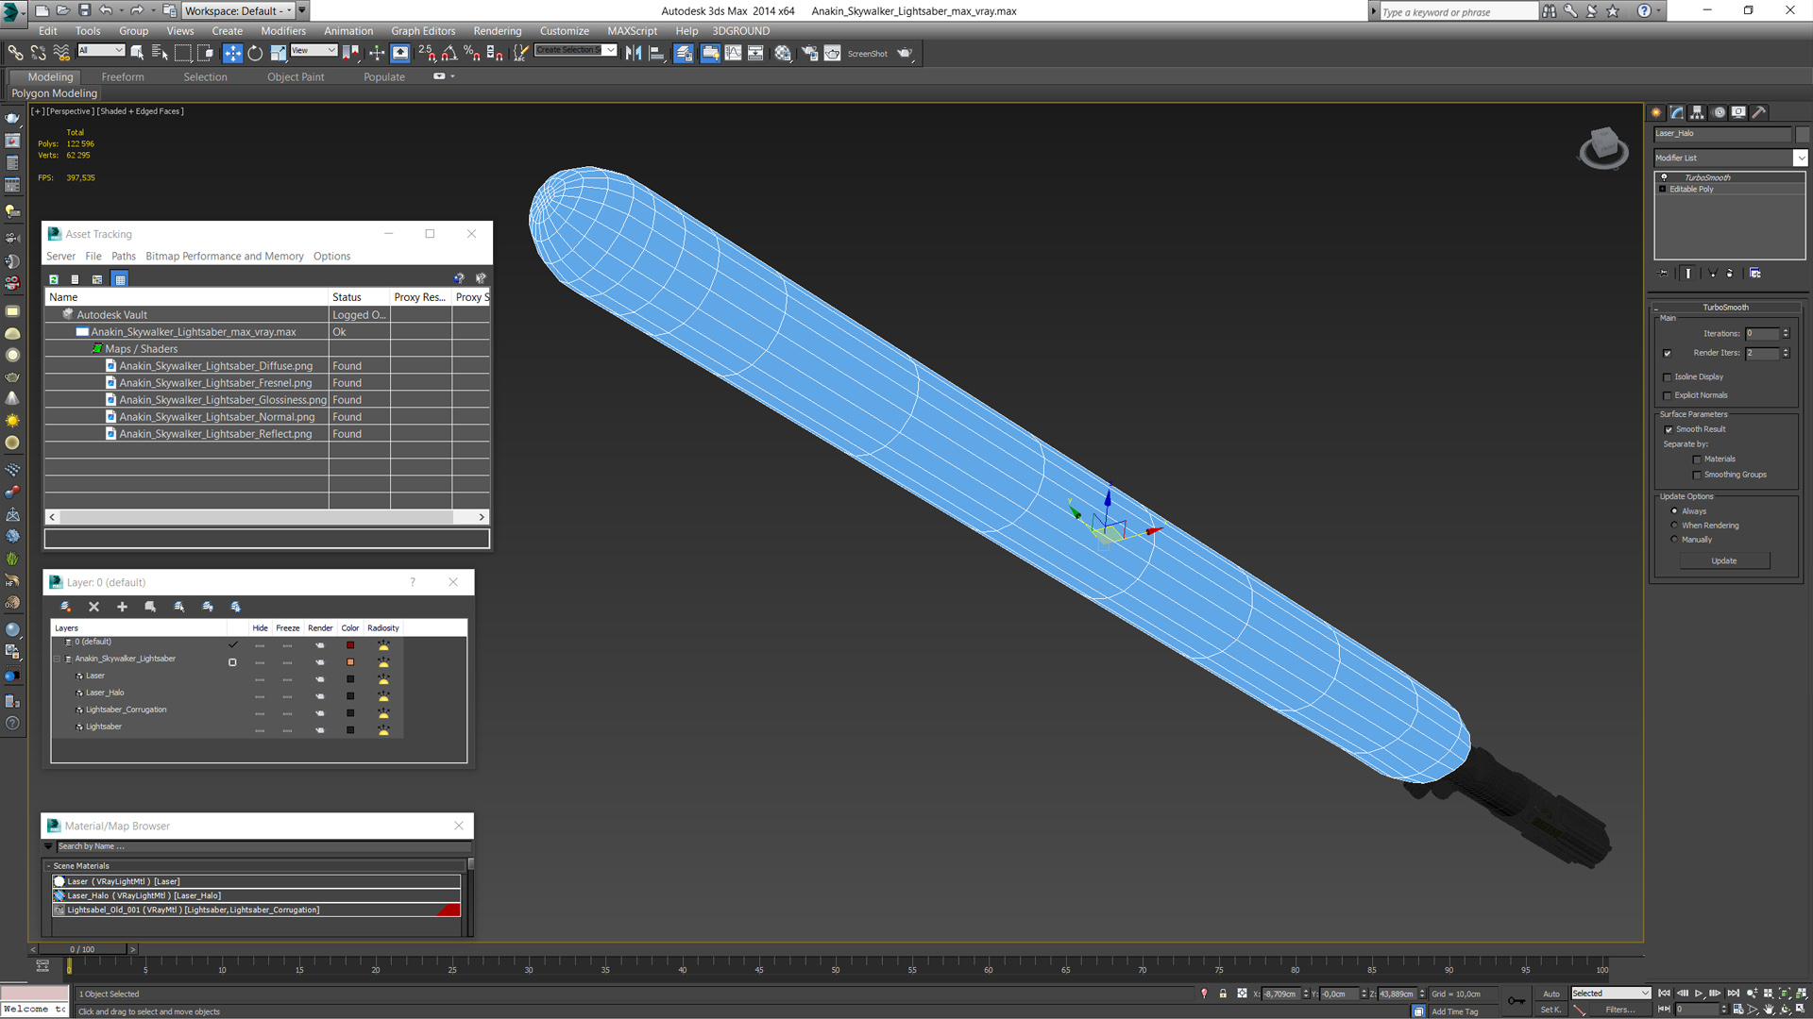Activate the Select and Rotate tool
1813x1019 pixels.
click(255, 54)
